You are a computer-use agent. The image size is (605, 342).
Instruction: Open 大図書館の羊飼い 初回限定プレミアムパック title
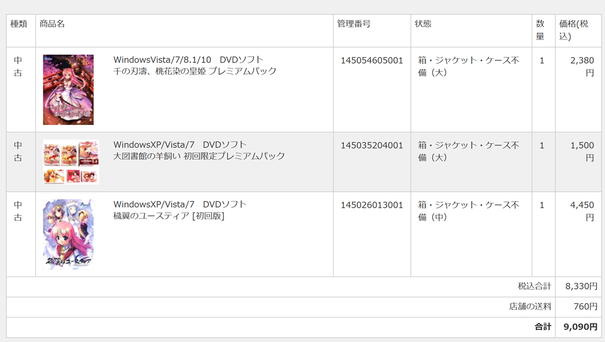(x=199, y=156)
